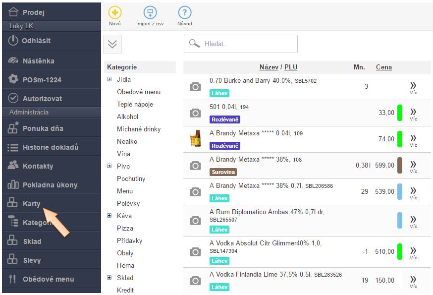
Task: Collapse panel with double-chevron button
Action: [x=112, y=44]
